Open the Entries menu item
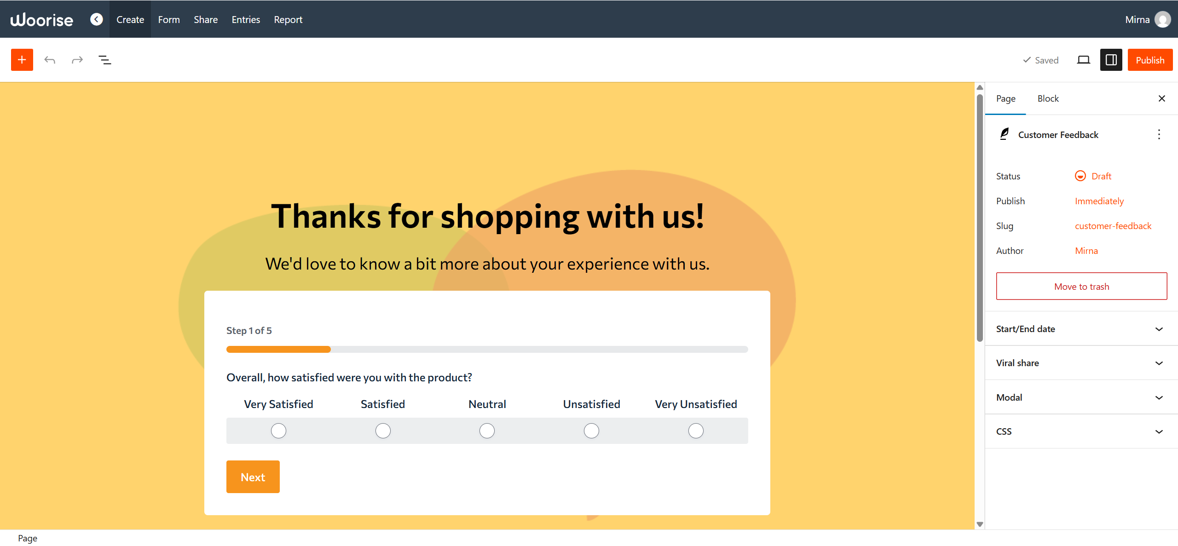The image size is (1178, 546). pyautogui.click(x=246, y=19)
